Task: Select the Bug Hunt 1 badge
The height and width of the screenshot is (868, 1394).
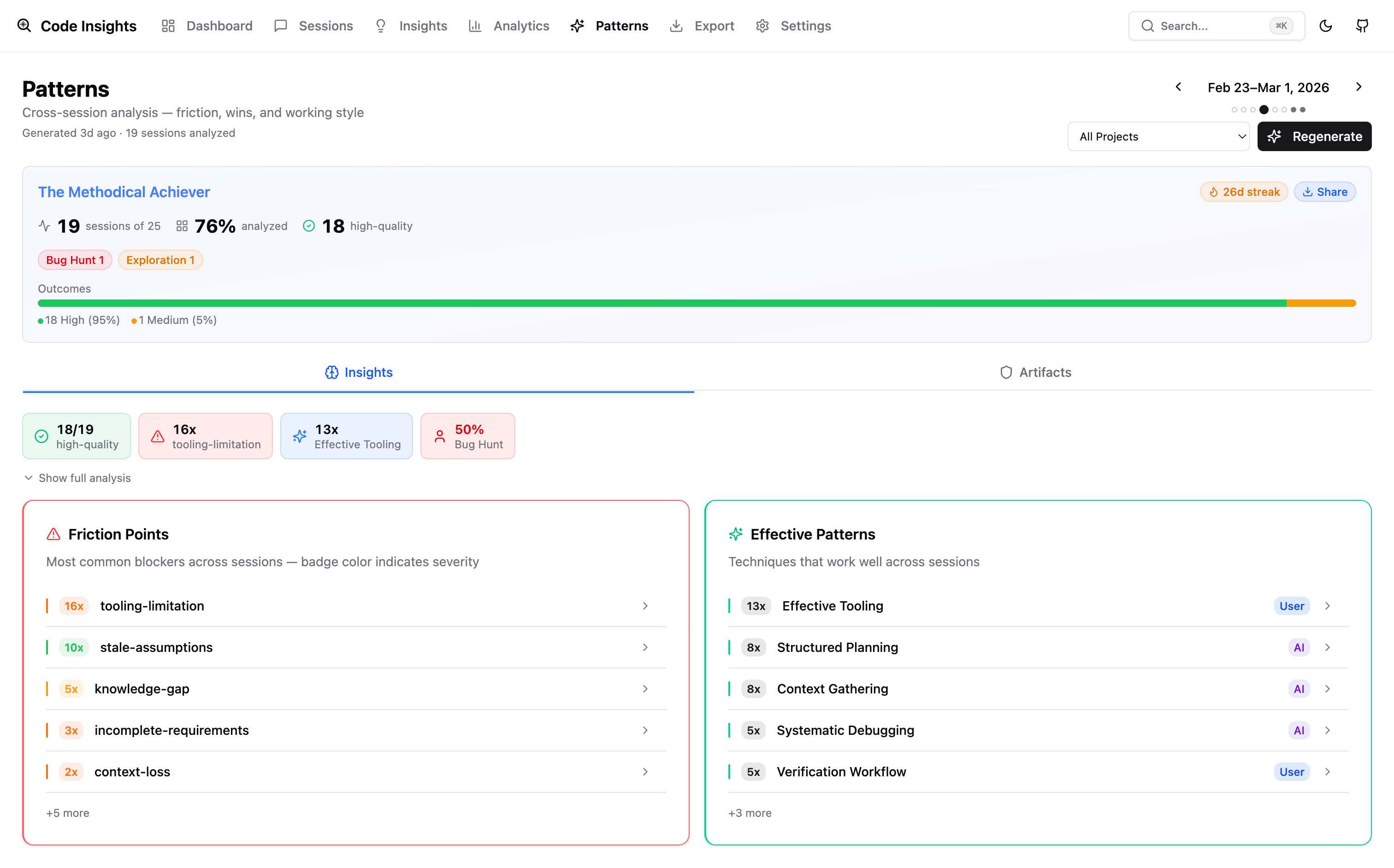Action: pos(75,259)
